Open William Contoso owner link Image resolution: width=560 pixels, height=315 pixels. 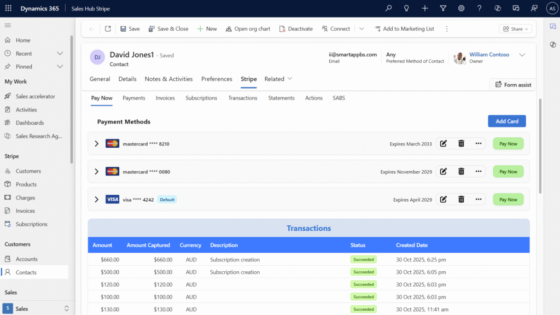pos(489,55)
